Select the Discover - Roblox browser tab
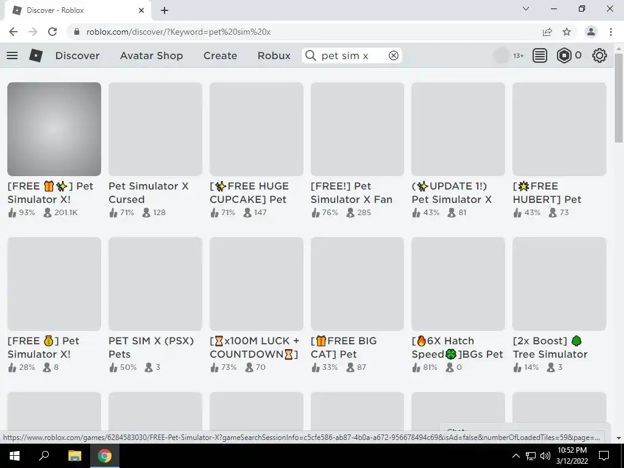The image size is (624, 468). coord(77,10)
